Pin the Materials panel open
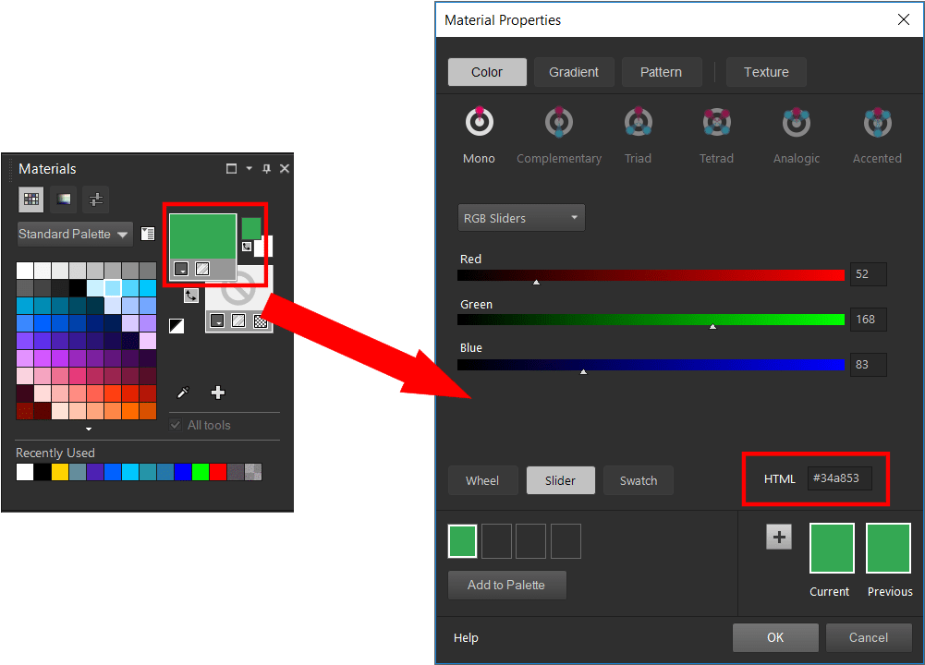Screen dimensions: 925x665 tap(266, 169)
